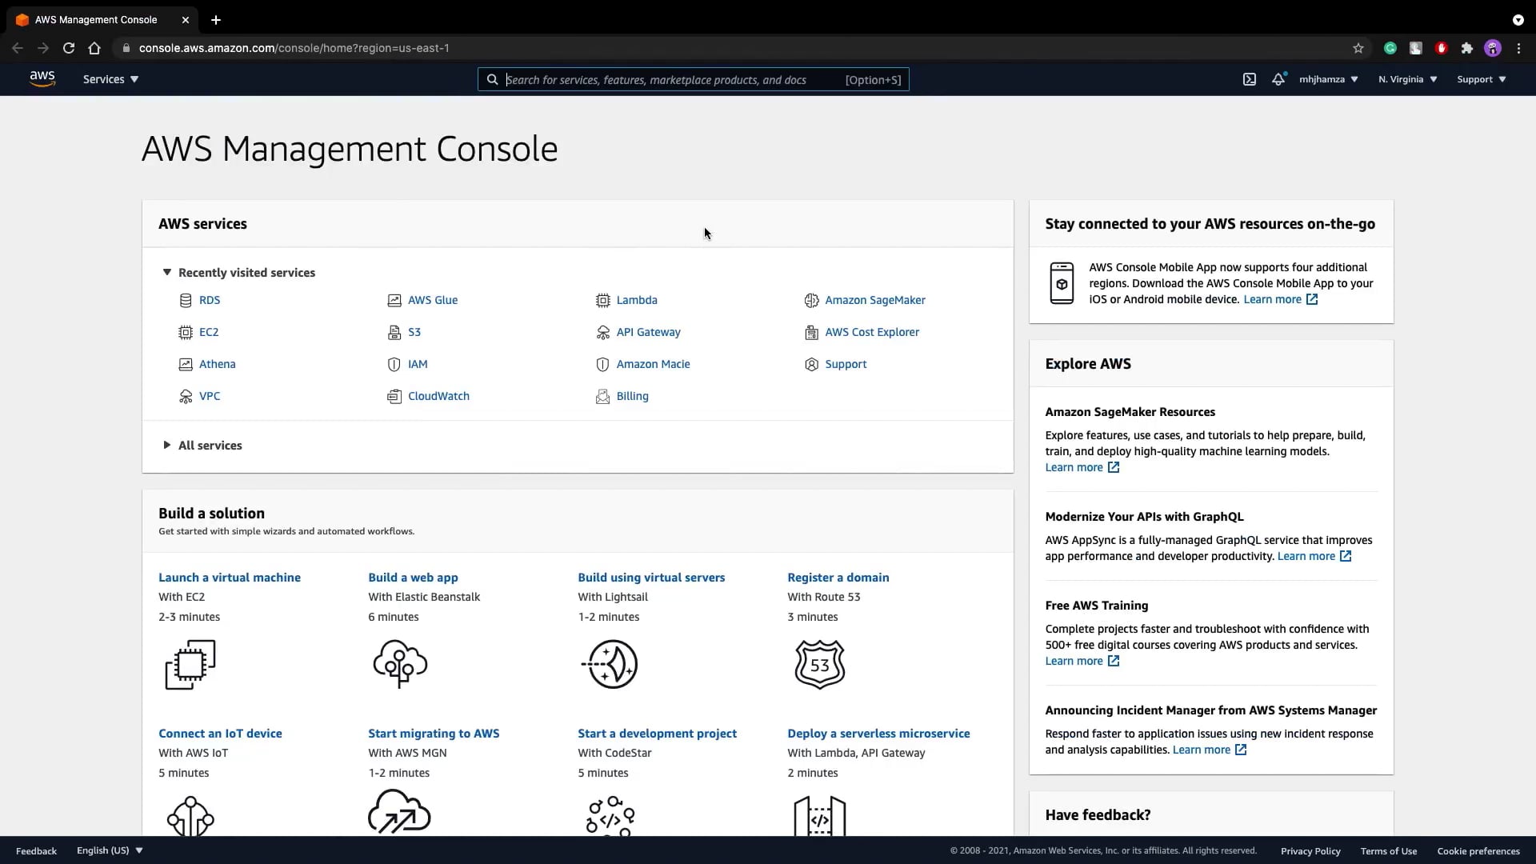Viewport: 1536px width, 864px height.
Task: Bookmark this page with the star icon
Action: pyautogui.click(x=1358, y=48)
